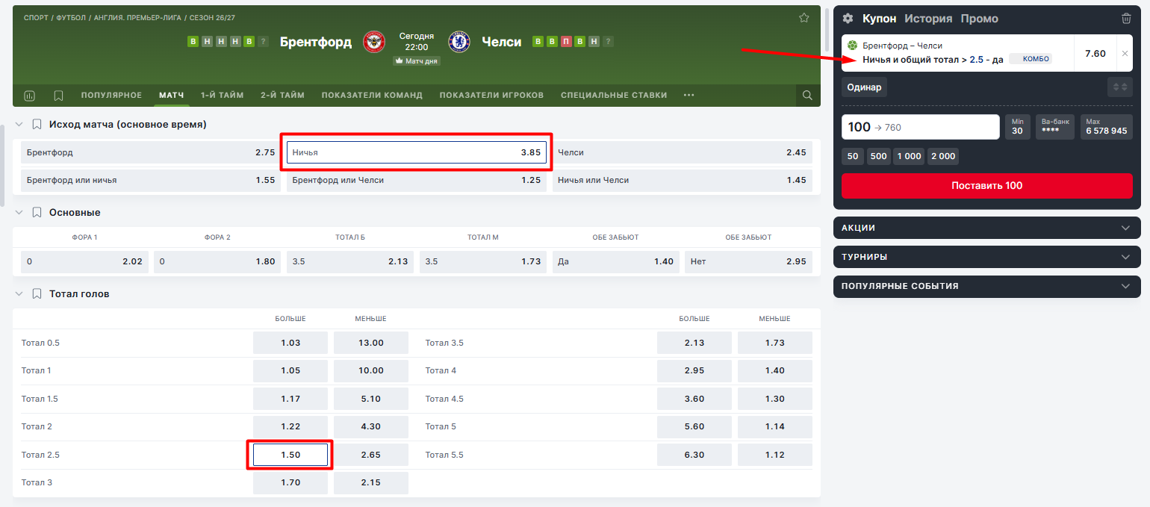Open coupon settings gear icon
The image size is (1150, 507).
coord(848,19)
